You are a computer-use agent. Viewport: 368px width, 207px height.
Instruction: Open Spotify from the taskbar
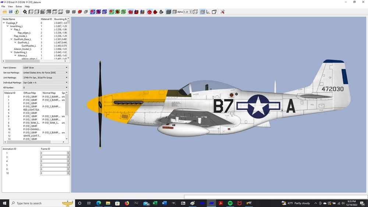point(230,203)
